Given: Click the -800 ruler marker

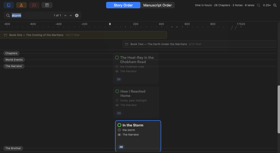Looking at the screenshot, I should (x=7, y=24).
